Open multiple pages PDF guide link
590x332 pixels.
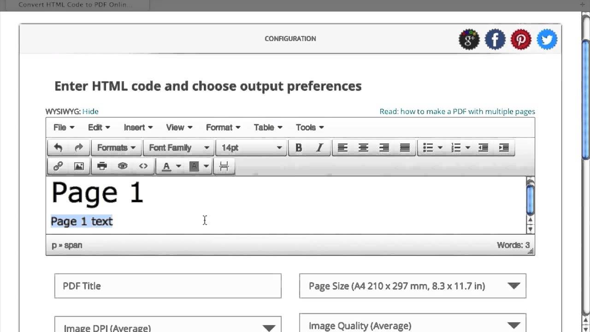pos(457,111)
